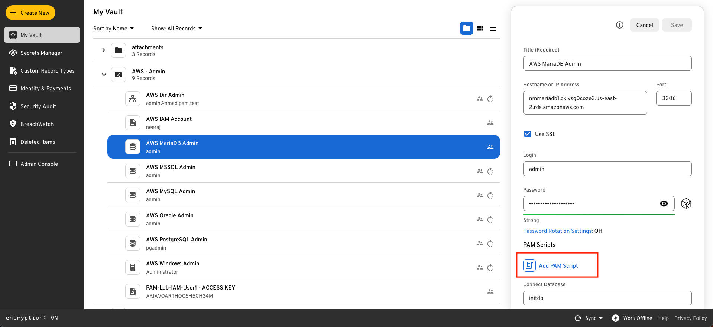Switch to the grid view icon
Screen dimensions: 713x327
pos(480,28)
